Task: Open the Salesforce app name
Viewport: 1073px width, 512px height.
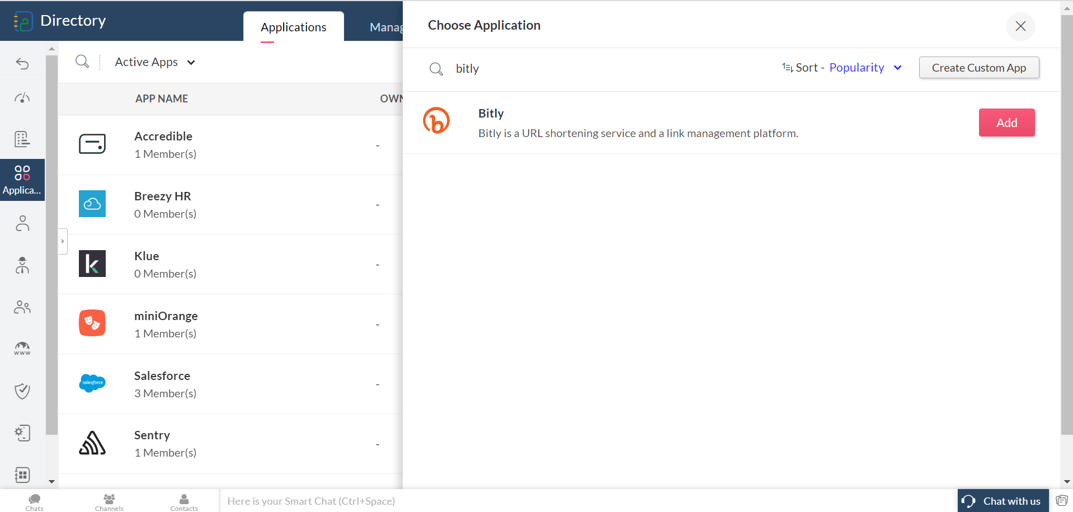Action: pyautogui.click(x=162, y=375)
